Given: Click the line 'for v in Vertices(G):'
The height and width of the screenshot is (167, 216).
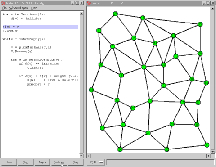Looking at the screenshot, I should 24,14.
